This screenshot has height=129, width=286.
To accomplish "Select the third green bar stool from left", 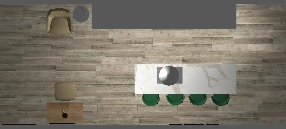I will point(198,100).
